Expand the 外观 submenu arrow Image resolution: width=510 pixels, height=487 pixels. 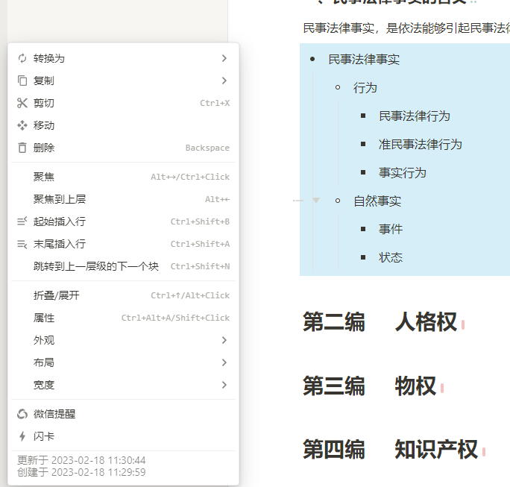224,340
